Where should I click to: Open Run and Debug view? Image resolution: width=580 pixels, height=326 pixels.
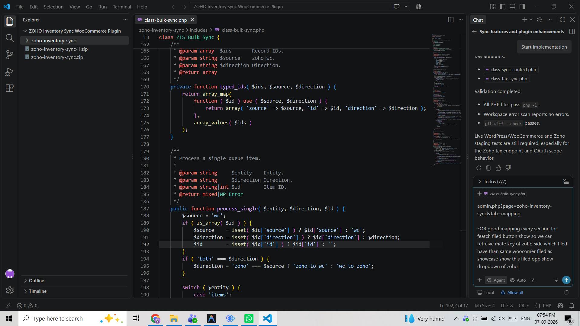coord(10,72)
